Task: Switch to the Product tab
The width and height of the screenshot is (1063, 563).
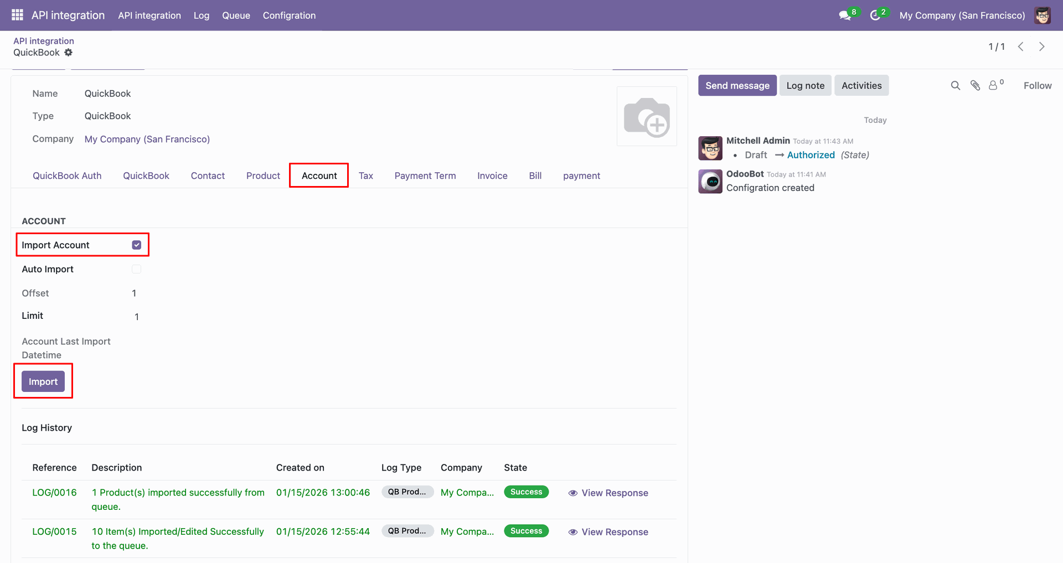Action: click(263, 175)
